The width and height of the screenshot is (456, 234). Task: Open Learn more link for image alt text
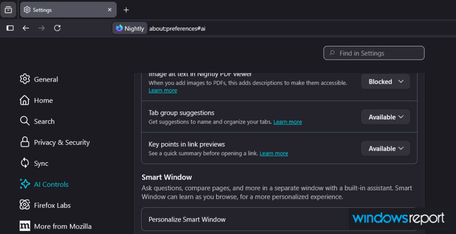tap(163, 90)
